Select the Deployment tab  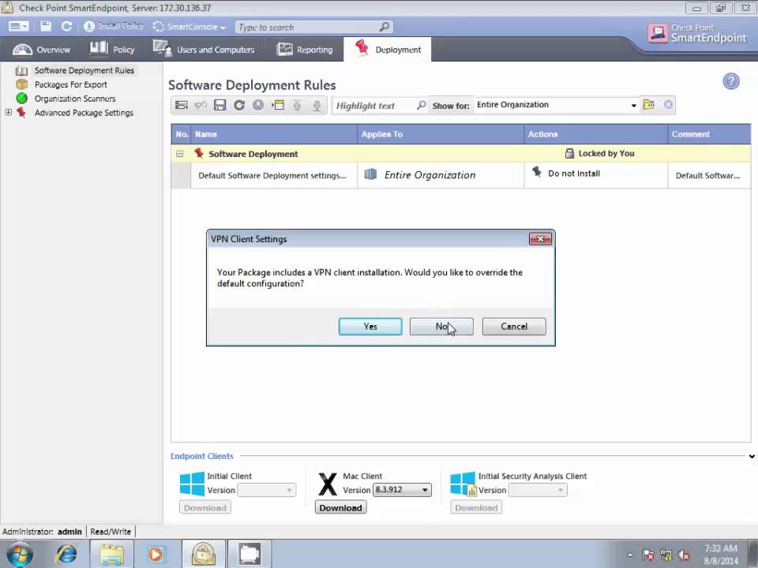click(x=388, y=49)
